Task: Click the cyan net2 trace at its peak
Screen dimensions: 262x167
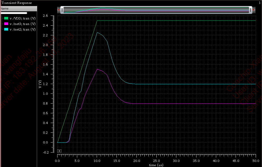Action: (x=97, y=33)
